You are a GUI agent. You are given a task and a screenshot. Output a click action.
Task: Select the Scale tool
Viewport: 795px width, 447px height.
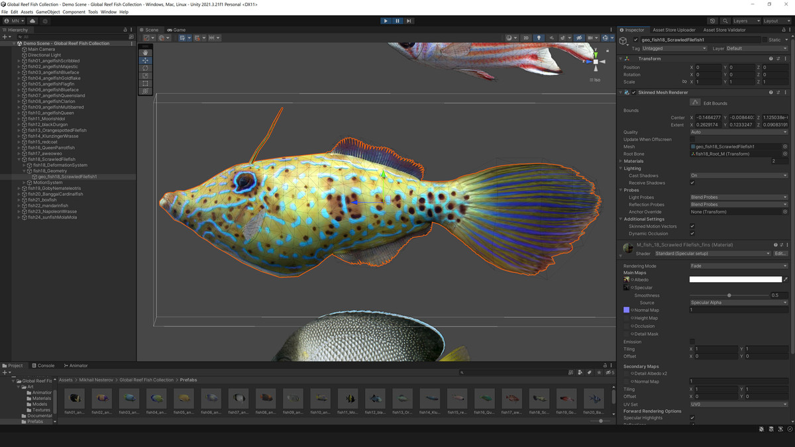(145, 75)
